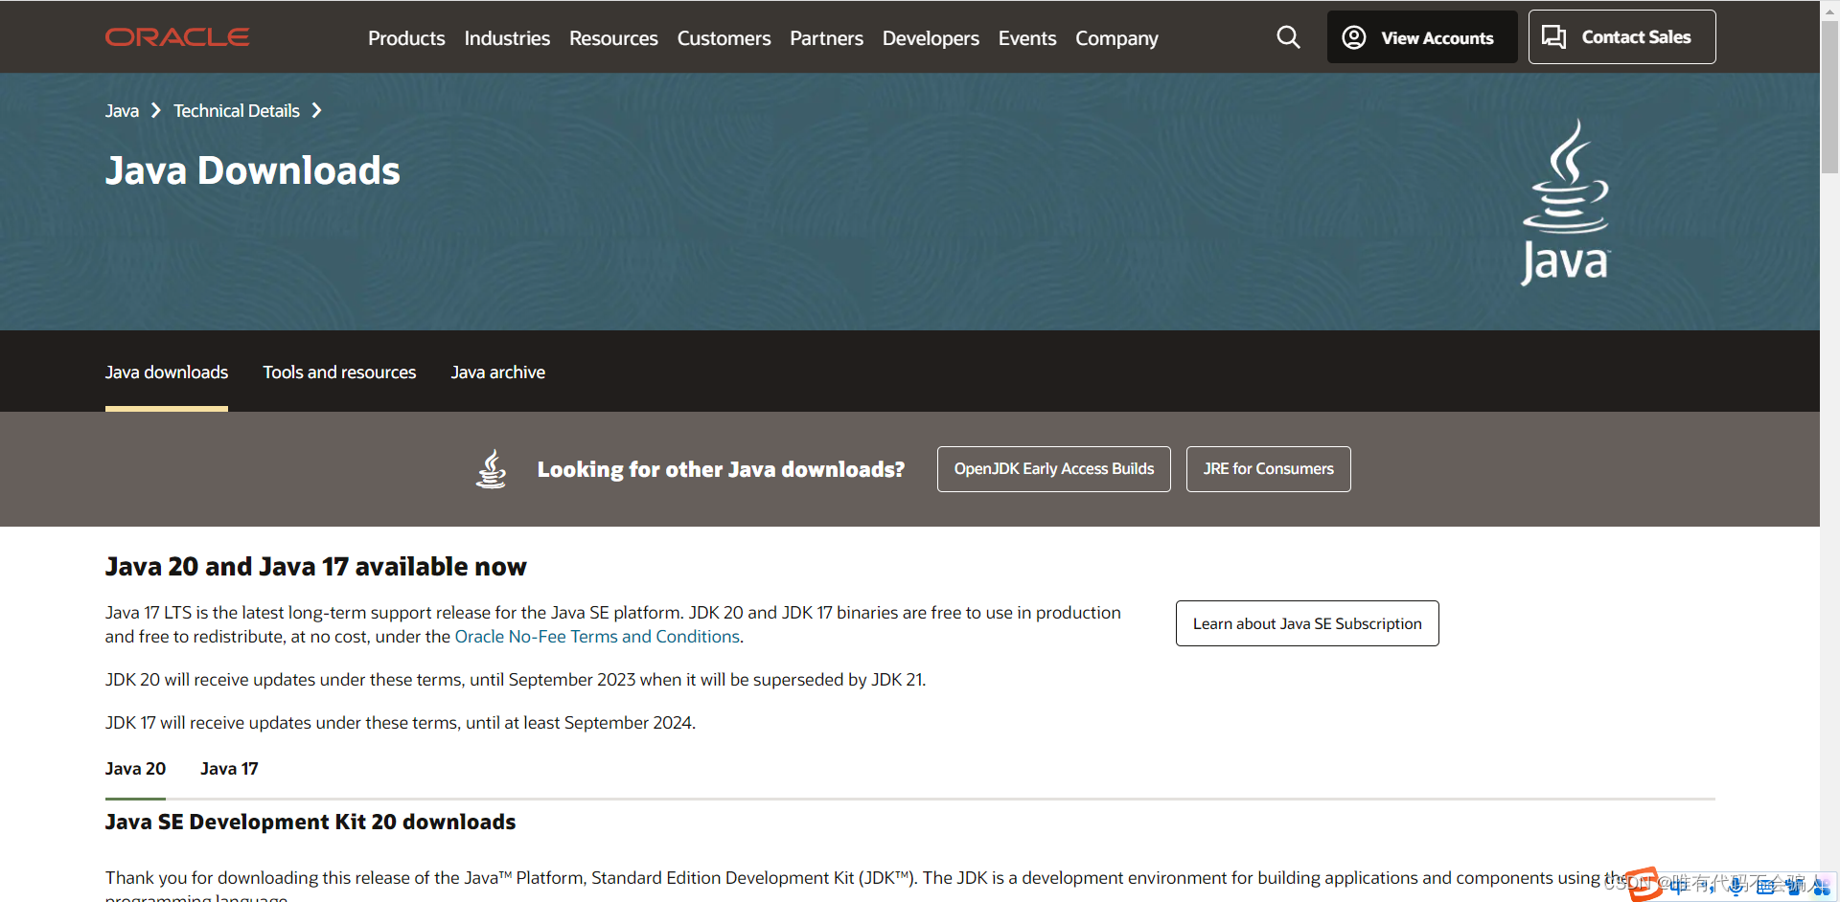The height and width of the screenshot is (902, 1840).
Task: Click the View Accounts user icon
Action: click(x=1353, y=37)
